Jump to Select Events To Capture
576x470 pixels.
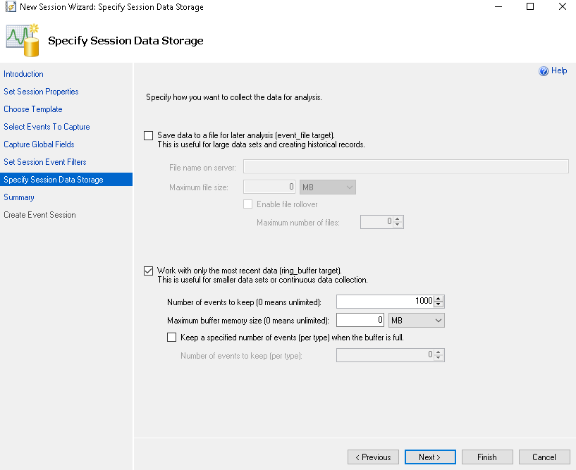click(x=47, y=127)
